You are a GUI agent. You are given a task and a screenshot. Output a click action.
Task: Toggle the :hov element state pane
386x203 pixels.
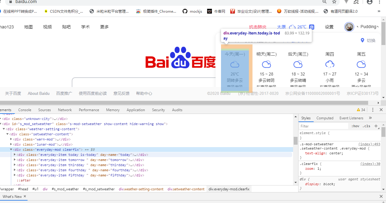[356, 126]
